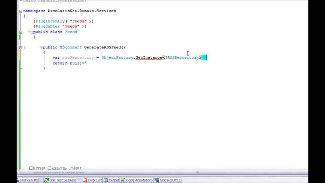The height and width of the screenshot is (183, 325).
Task: Click the GenerateRSSFeed method name
Action: (103, 47)
